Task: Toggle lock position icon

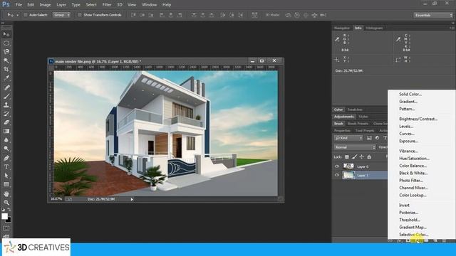Action: point(361,157)
